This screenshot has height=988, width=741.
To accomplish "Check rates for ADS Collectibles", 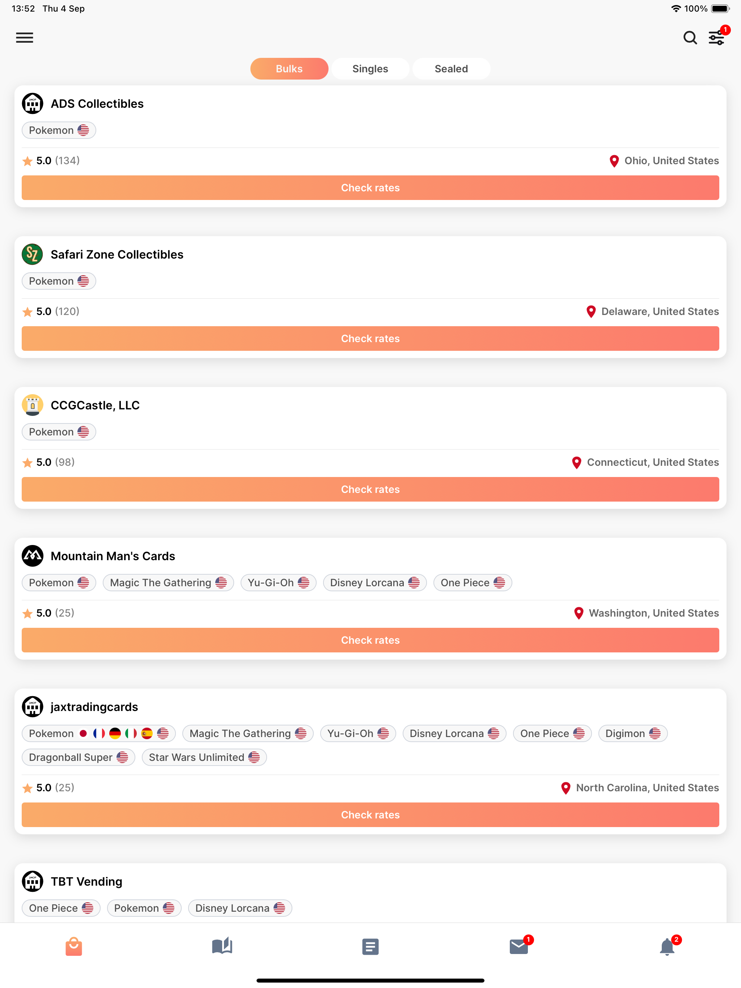I will tap(370, 188).
